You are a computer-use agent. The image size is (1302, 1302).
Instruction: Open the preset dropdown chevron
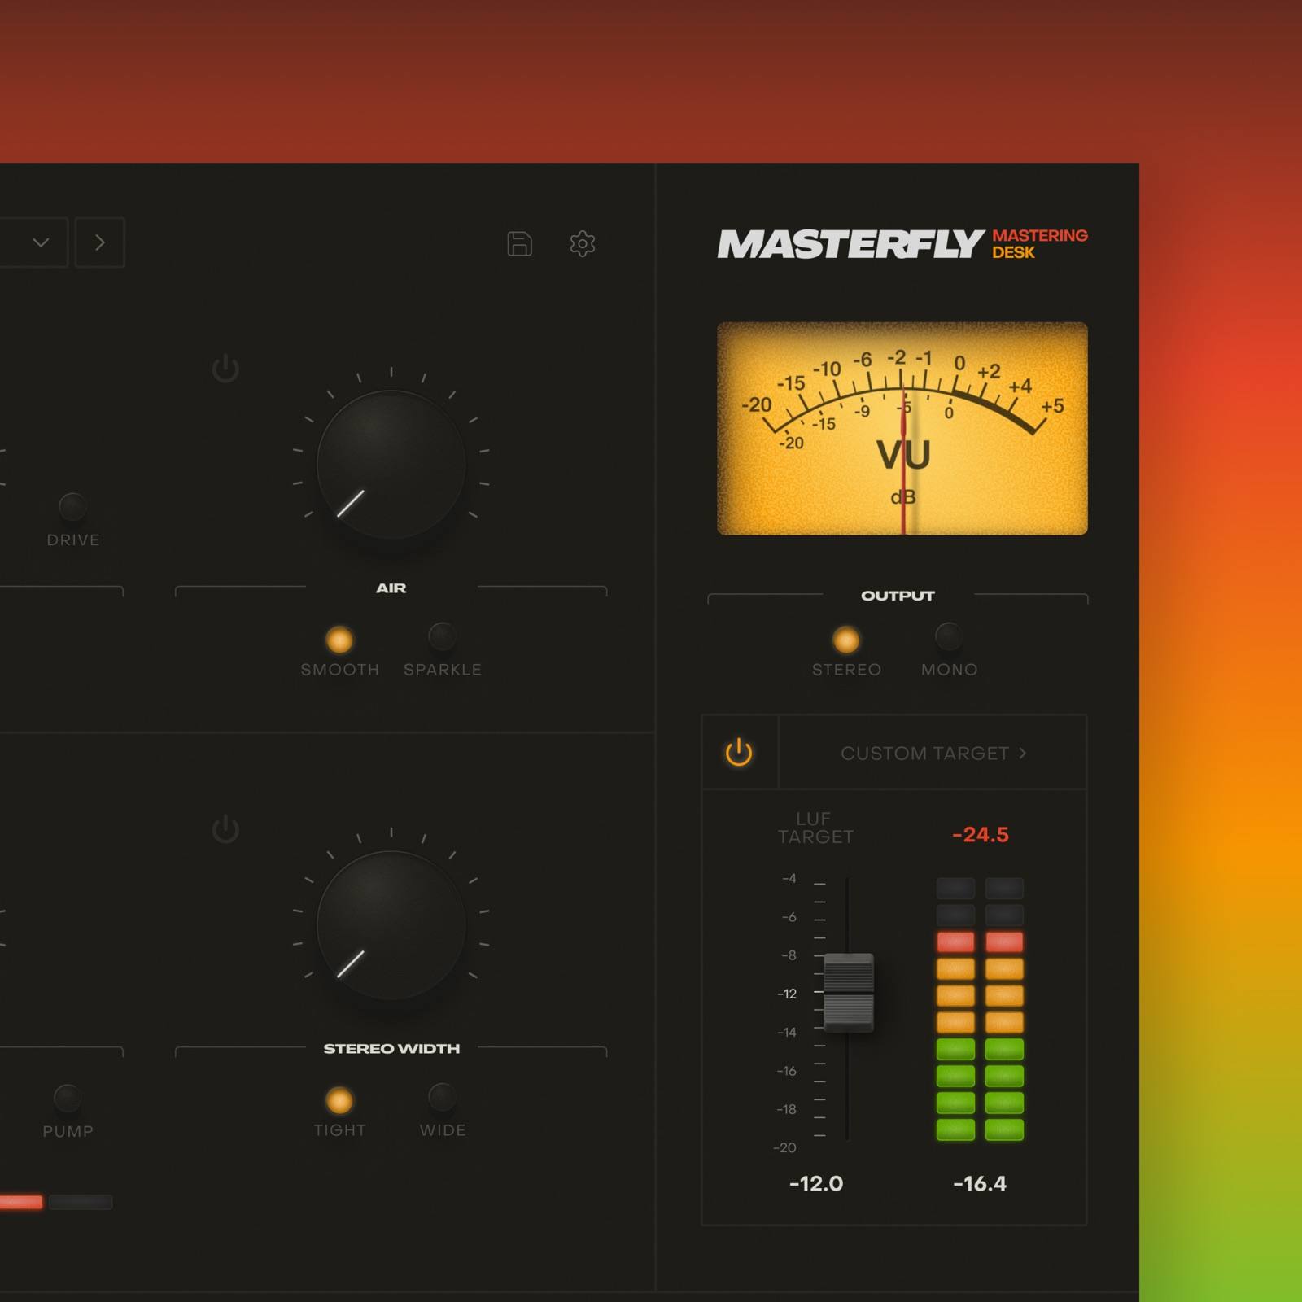click(41, 242)
